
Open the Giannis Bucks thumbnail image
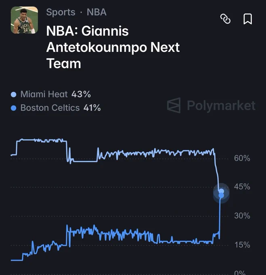click(x=24, y=20)
